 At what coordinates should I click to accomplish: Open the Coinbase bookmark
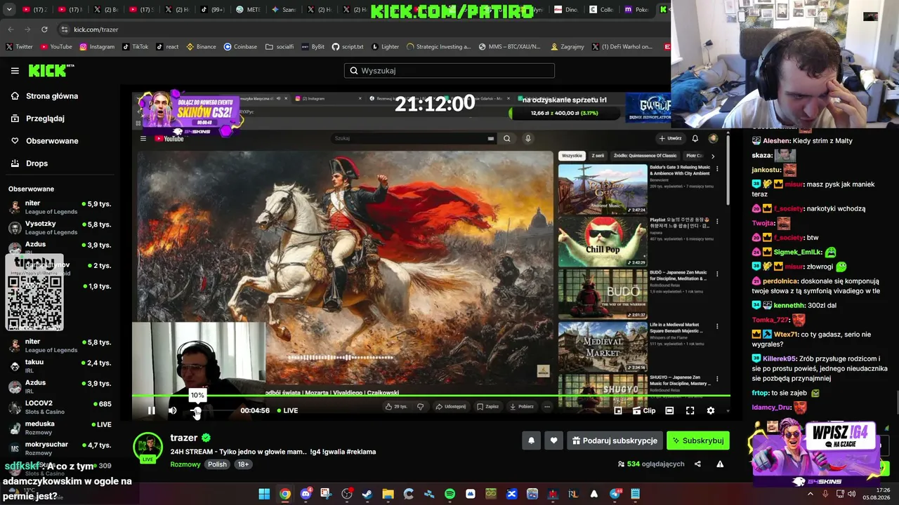[x=240, y=47]
